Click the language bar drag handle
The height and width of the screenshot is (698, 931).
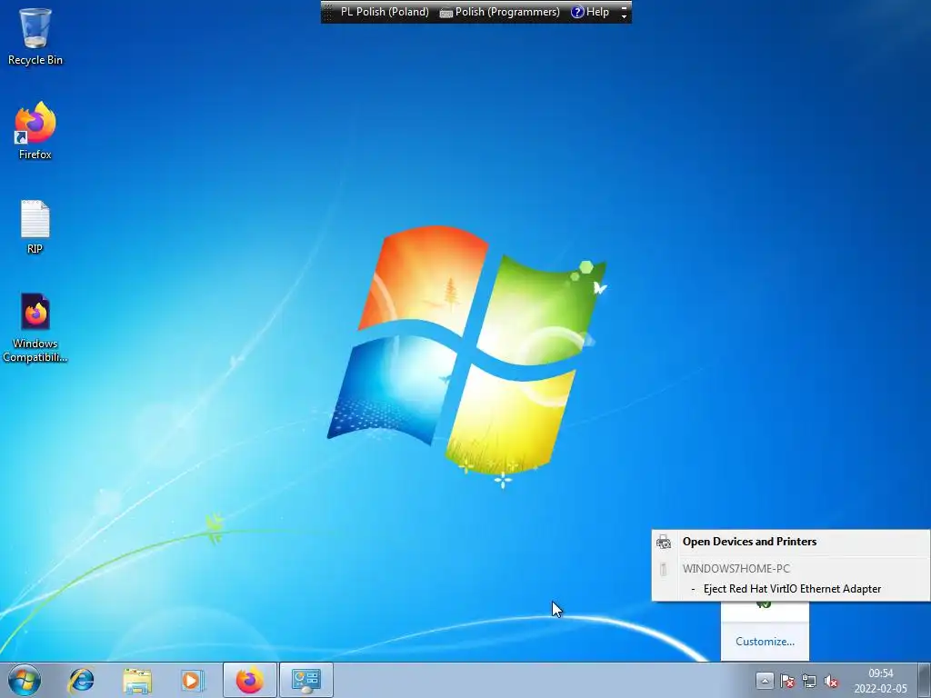click(327, 12)
